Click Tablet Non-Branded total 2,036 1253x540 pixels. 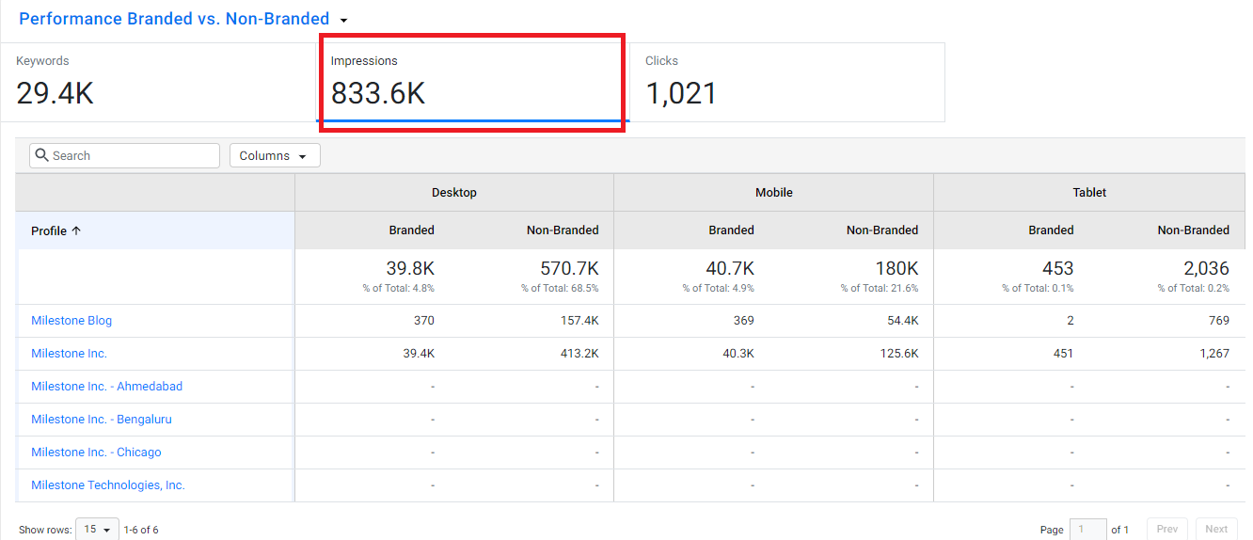pyautogui.click(x=1206, y=268)
